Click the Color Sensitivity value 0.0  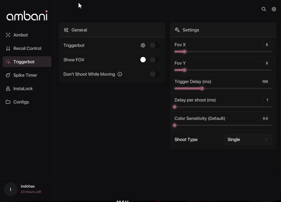pyautogui.click(x=266, y=118)
